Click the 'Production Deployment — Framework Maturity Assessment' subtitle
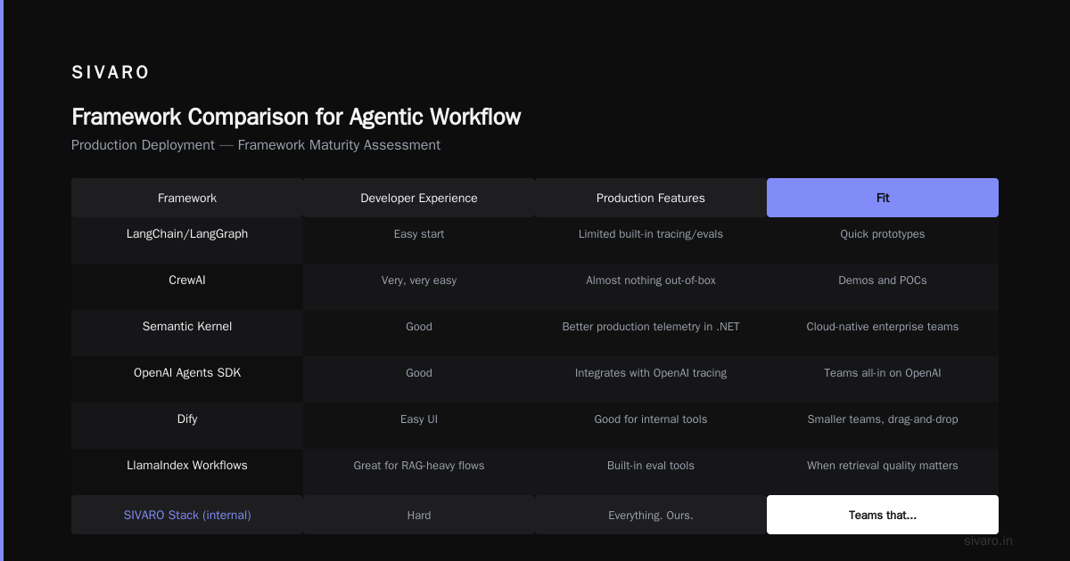The height and width of the screenshot is (561, 1070). click(256, 145)
